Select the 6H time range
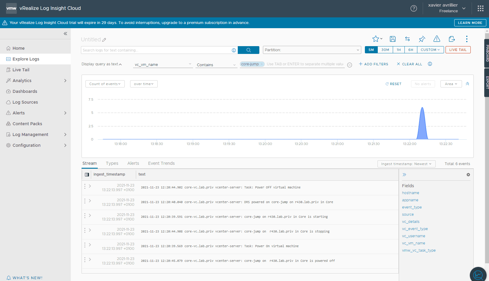489x281 pixels. 411,50
